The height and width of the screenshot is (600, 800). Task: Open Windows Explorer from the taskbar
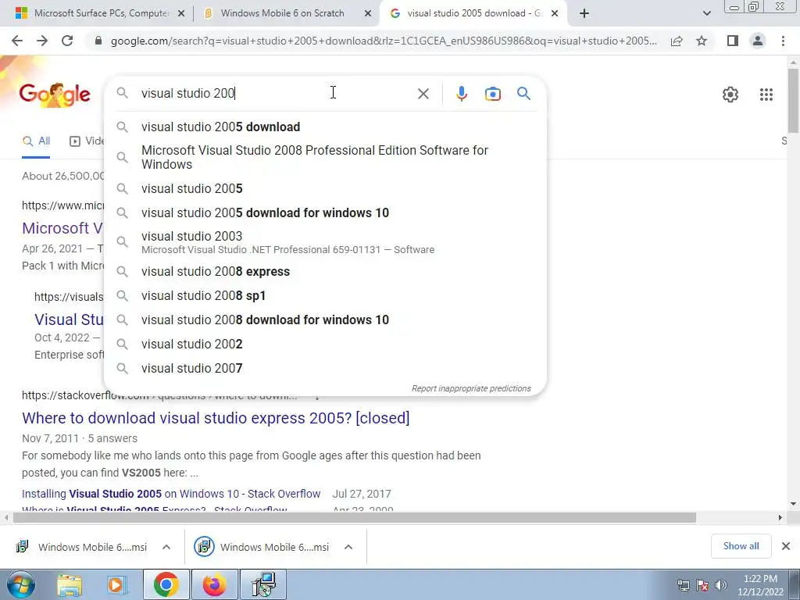coord(70,585)
